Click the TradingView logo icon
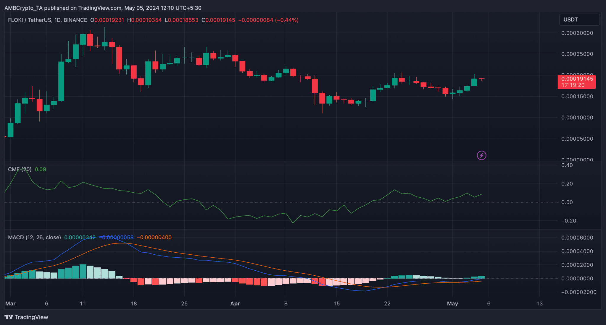Screen dimensions: 606x325 tap(9, 317)
